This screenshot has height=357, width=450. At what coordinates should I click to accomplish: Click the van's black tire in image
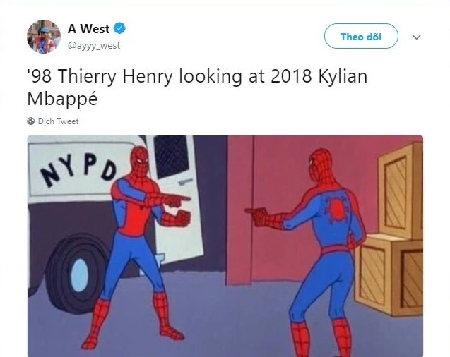click(x=76, y=274)
